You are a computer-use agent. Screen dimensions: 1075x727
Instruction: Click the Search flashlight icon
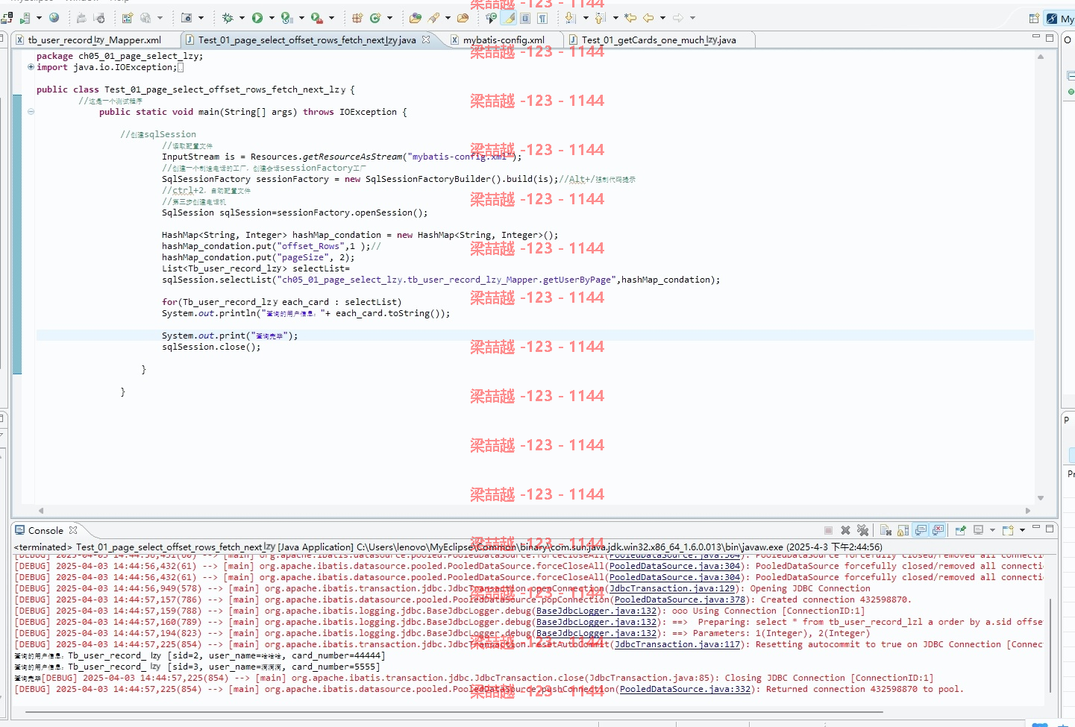(433, 17)
